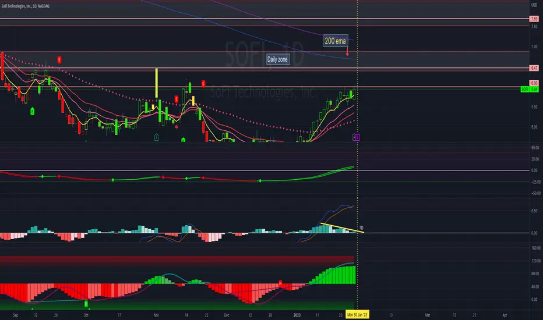Click the Mon 30 Jan '23 date label

coord(357,315)
